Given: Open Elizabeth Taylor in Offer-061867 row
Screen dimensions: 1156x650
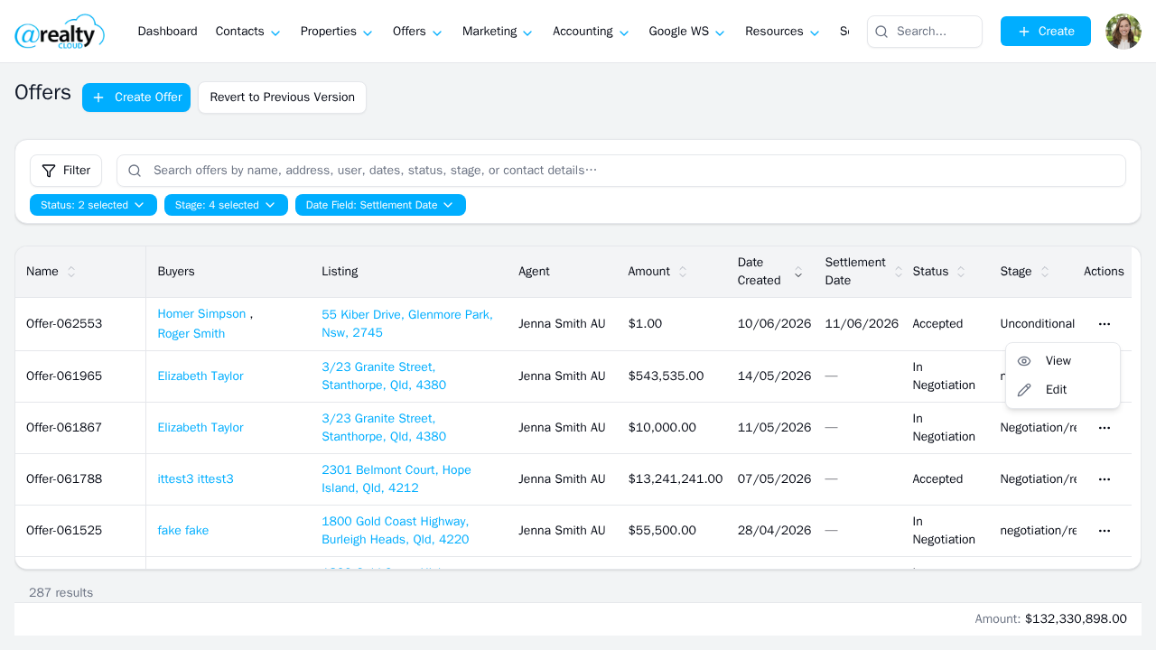Looking at the screenshot, I should [x=200, y=428].
